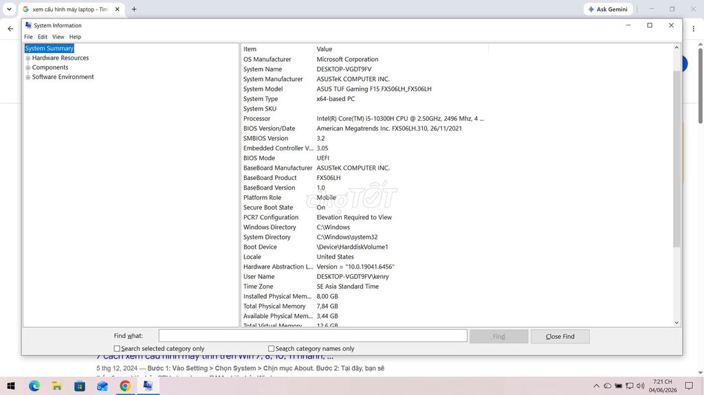Screen dimensions: 704x395
Task: Click the OneDrive cloud tray icon
Action: tap(607, 385)
